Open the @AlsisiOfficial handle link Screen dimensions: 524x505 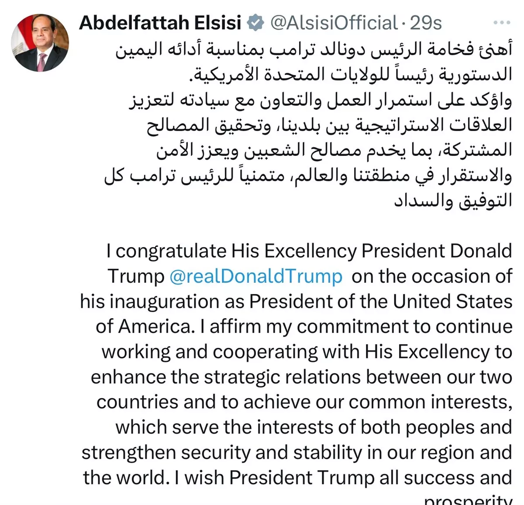click(334, 23)
